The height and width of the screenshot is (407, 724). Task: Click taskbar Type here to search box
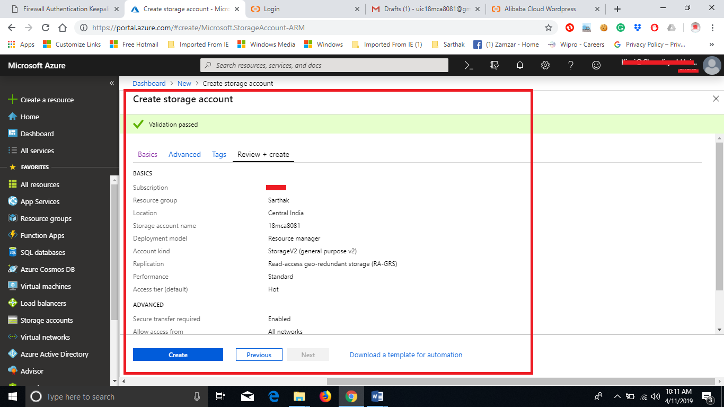[x=116, y=396]
